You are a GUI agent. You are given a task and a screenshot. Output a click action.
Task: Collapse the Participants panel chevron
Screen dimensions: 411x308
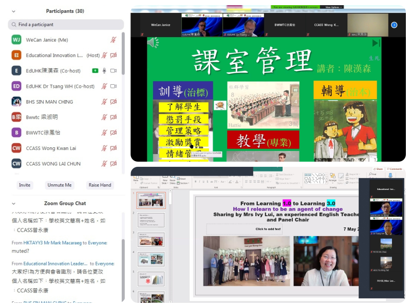click(13, 11)
